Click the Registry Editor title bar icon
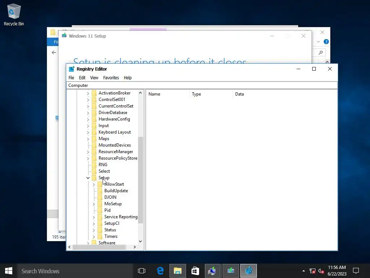Screen dimensions: 370x278 tap(72, 69)
